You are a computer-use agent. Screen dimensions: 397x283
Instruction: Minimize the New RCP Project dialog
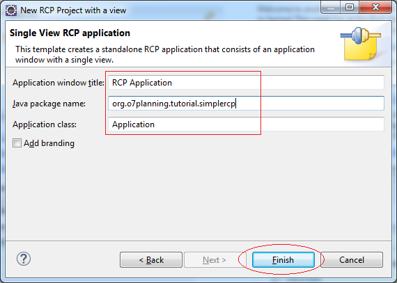(330, 8)
